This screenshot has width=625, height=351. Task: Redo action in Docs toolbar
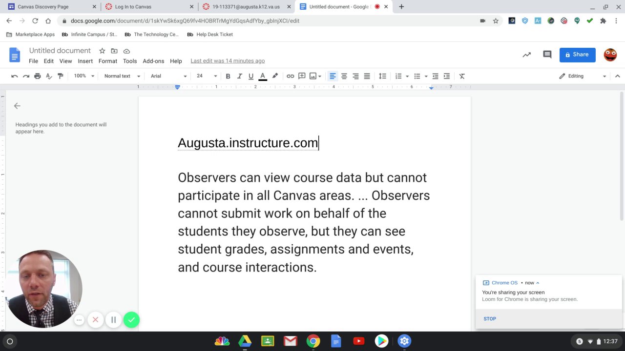[x=26, y=76]
